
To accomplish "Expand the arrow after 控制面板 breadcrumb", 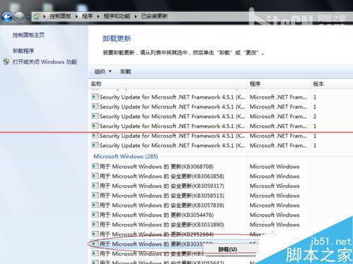I will pos(76,16).
